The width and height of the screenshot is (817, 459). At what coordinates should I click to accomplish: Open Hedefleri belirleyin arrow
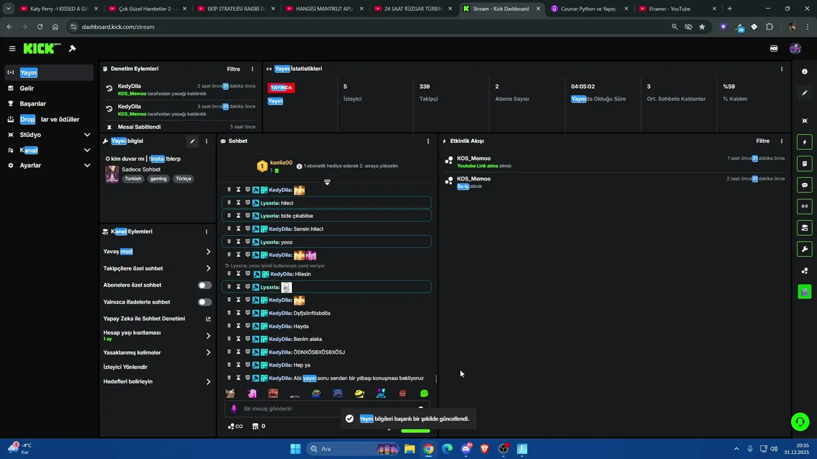pos(208,382)
